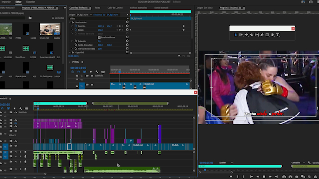Viewport: 319px width, 179px height.
Task: Toggle Escala animation stopwatch
Action: tap(76, 30)
